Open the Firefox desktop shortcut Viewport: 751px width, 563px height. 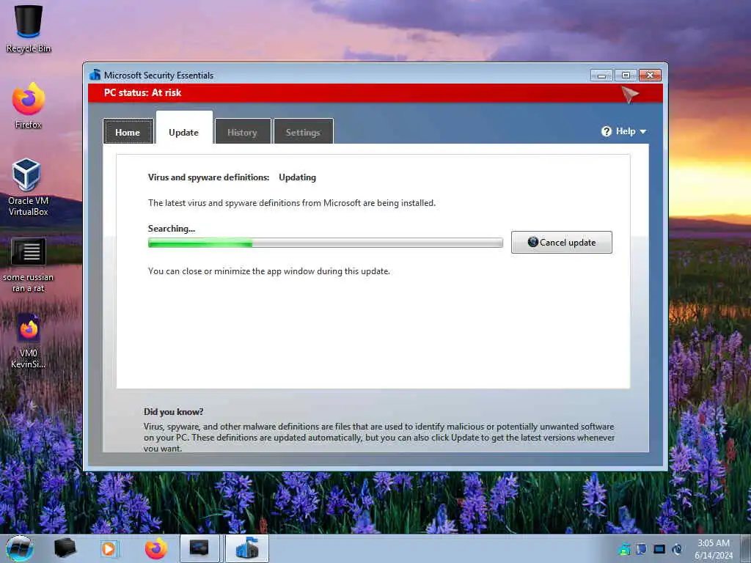click(x=29, y=106)
